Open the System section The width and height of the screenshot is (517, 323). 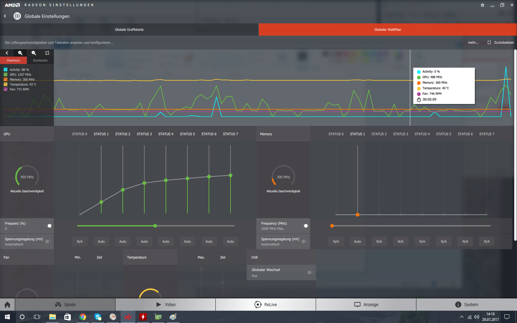pos(467,305)
